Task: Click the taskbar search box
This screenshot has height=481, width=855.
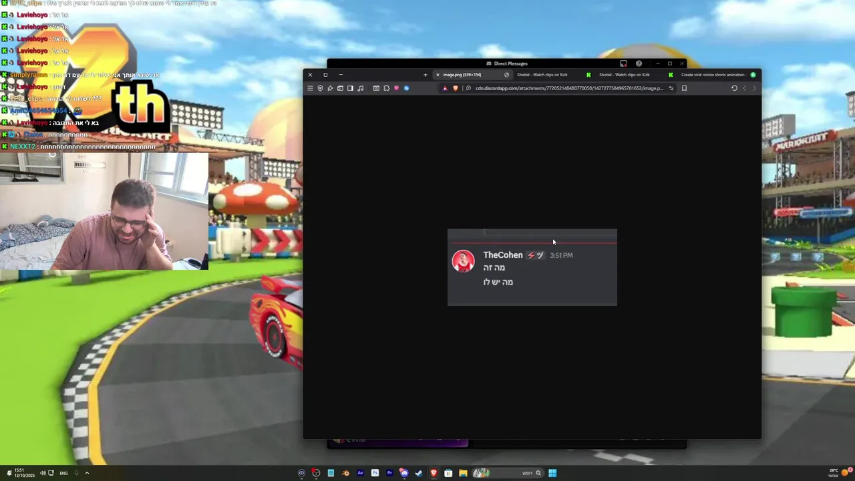Action: coord(508,473)
